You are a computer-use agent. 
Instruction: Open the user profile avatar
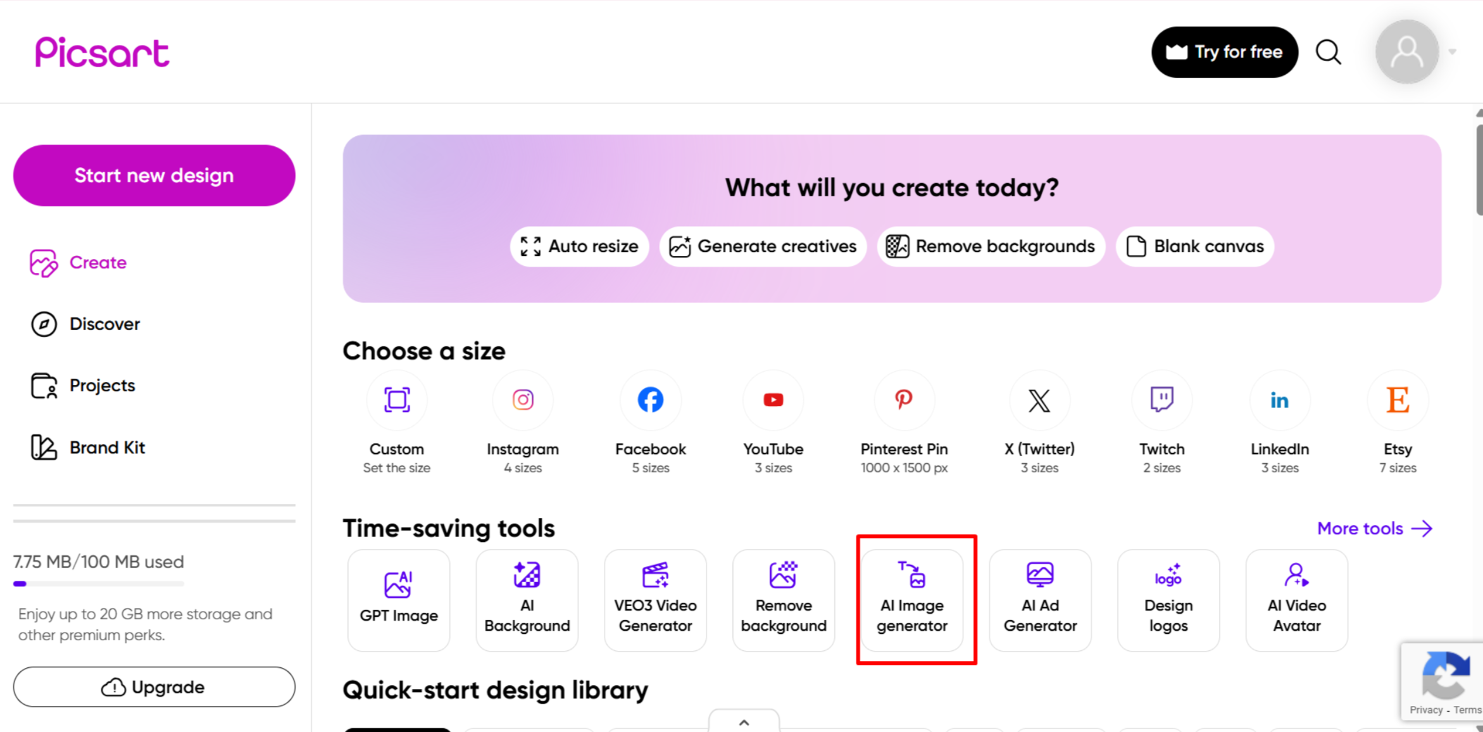(x=1406, y=52)
